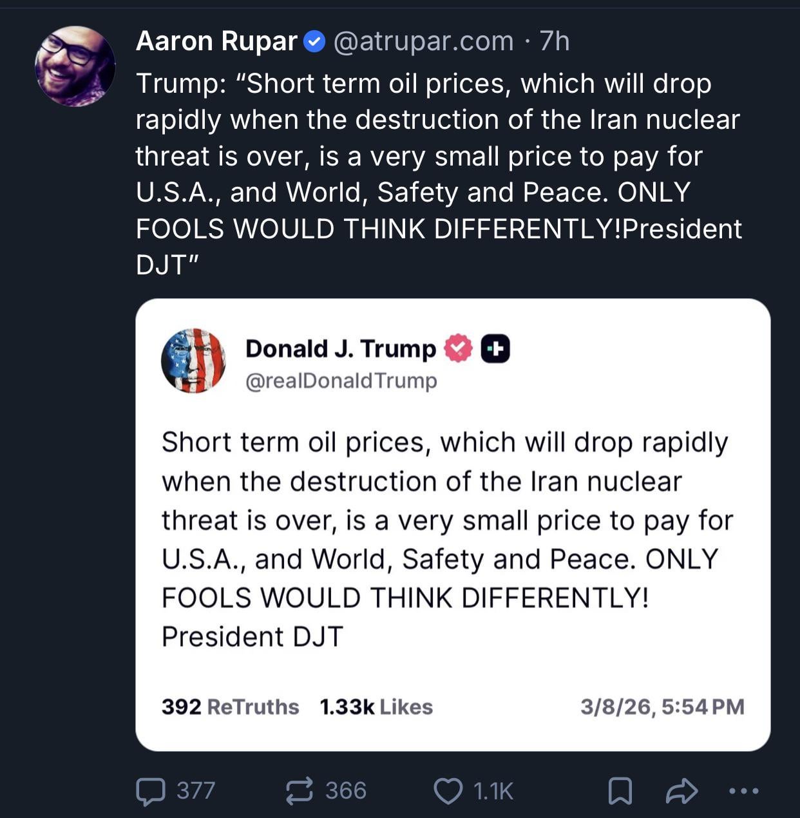Click the 3/8/26, 5:54 PM timestamp
This screenshot has width=800, height=818.
coord(662,707)
